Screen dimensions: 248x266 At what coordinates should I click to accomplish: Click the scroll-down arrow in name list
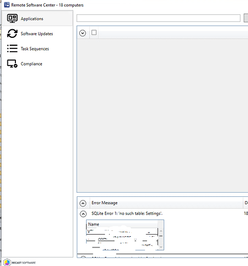(x=161, y=247)
